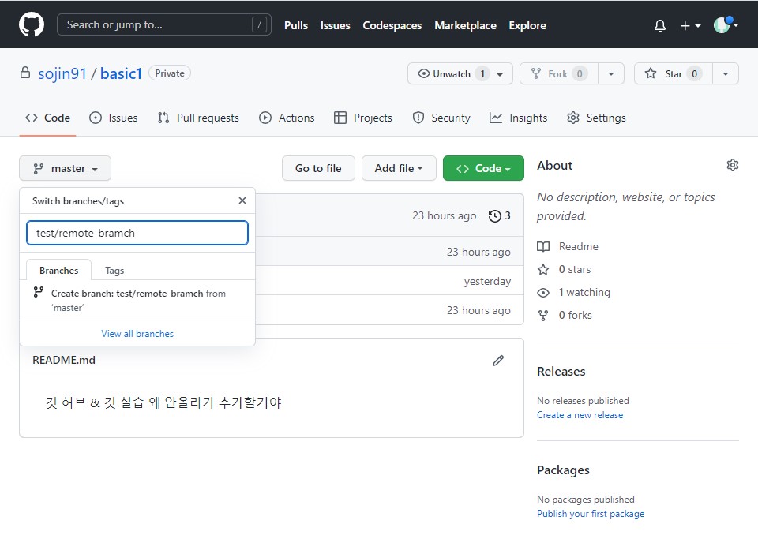Edit README.md with pencil icon
Image resolution: width=758 pixels, height=539 pixels.
[x=498, y=361]
